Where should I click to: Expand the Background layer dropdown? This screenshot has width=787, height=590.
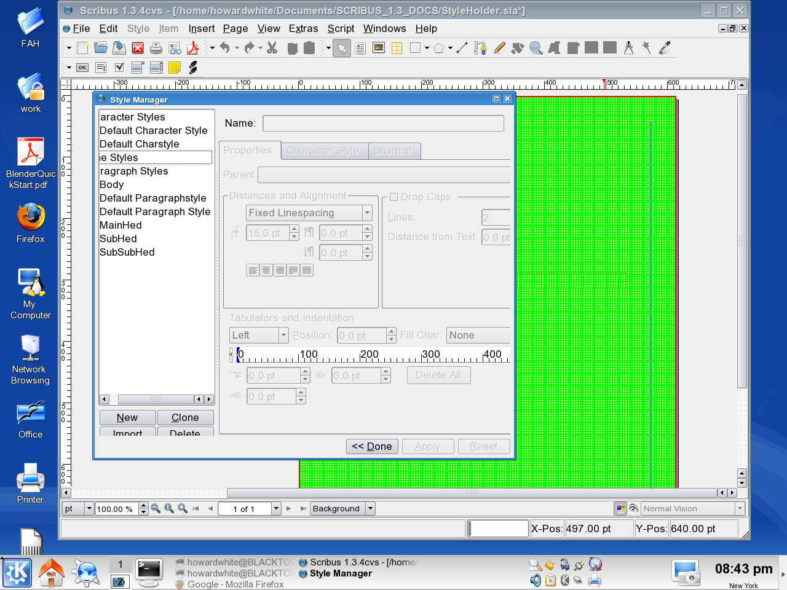click(x=370, y=508)
